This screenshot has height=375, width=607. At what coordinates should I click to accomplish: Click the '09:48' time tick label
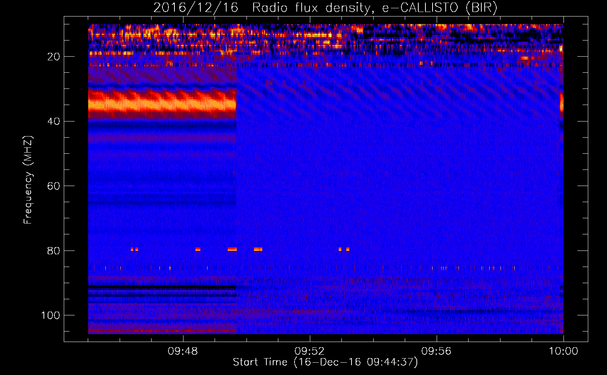click(183, 351)
